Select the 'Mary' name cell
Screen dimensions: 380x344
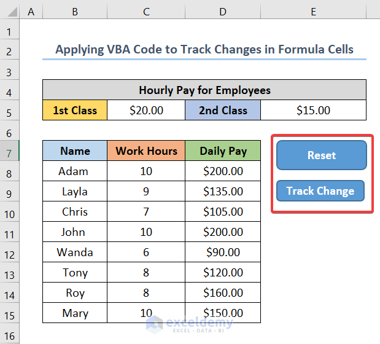tap(75, 313)
